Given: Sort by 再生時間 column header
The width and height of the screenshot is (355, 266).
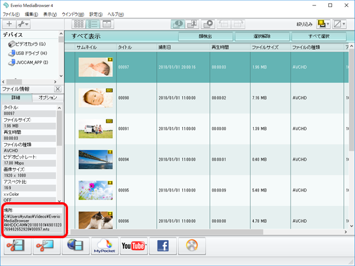Looking at the screenshot, I should click(x=230, y=47).
